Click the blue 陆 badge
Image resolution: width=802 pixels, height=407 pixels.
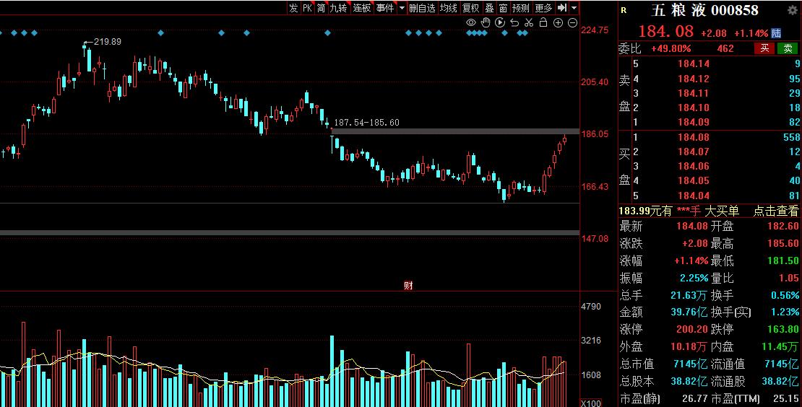pyautogui.click(x=777, y=33)
